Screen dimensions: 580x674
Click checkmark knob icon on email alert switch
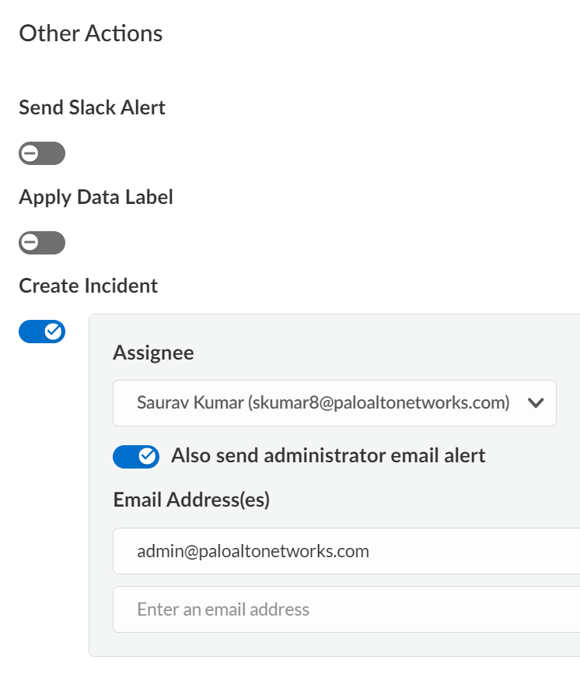(x=148, y=457)
